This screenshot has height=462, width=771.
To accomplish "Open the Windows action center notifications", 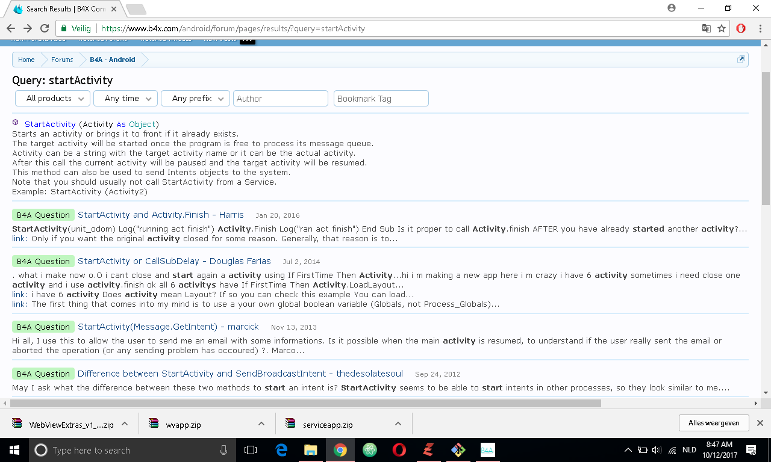I will (751, 450).
